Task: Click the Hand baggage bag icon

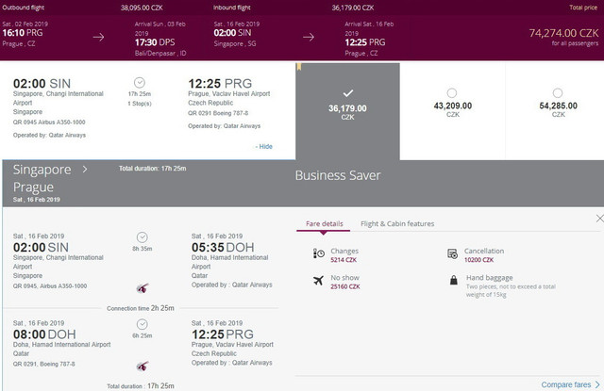Action: pos(454,280)
